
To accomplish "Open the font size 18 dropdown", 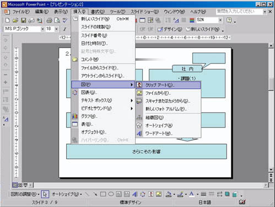I will tap(56, 29).
